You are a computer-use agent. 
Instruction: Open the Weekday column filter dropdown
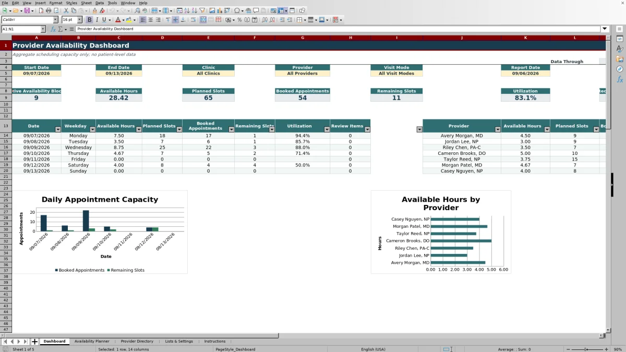(x=92, y=129)
